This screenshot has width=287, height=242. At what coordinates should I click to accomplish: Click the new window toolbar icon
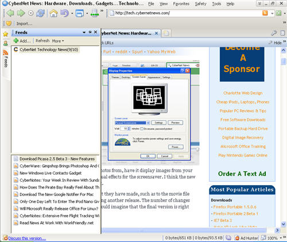pos(80,13)
